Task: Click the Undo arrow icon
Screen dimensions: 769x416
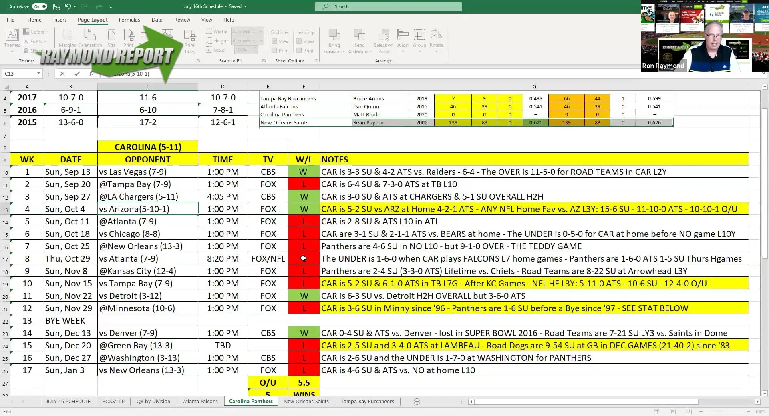Action: [68, 6]
